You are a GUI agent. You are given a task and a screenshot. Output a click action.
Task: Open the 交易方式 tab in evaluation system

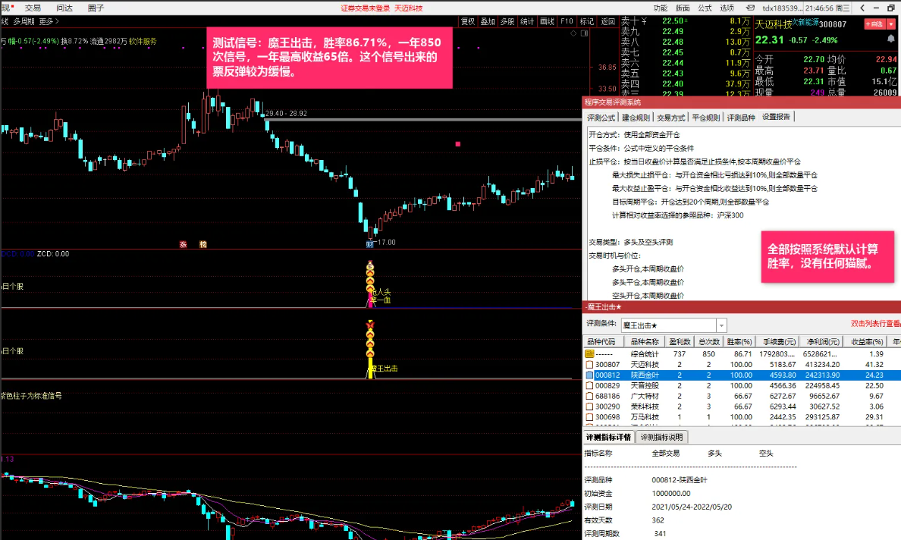670,118
